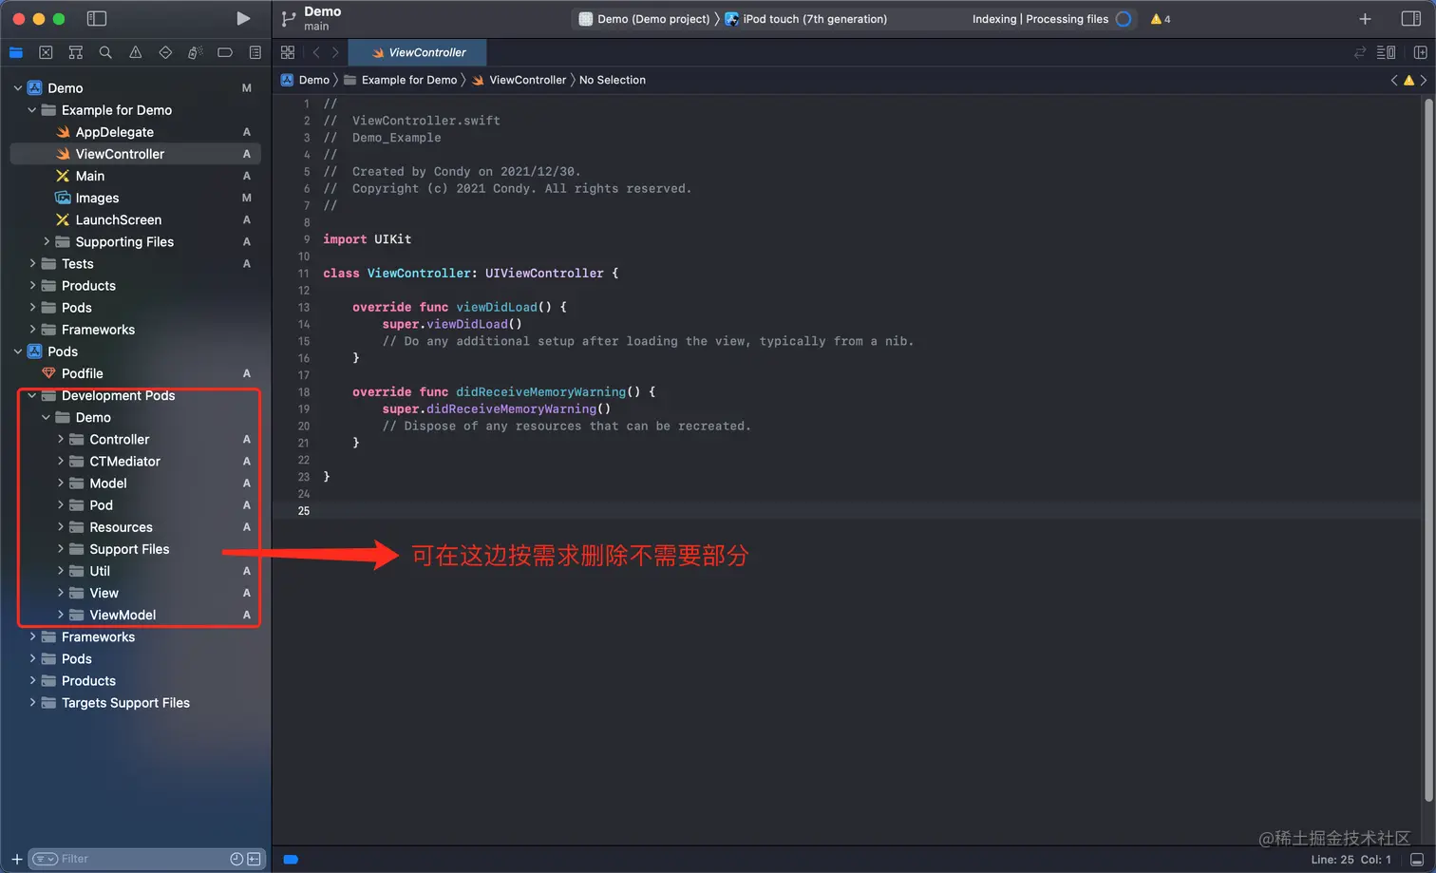Click ViewController in the jump bar

click(519, 80)
